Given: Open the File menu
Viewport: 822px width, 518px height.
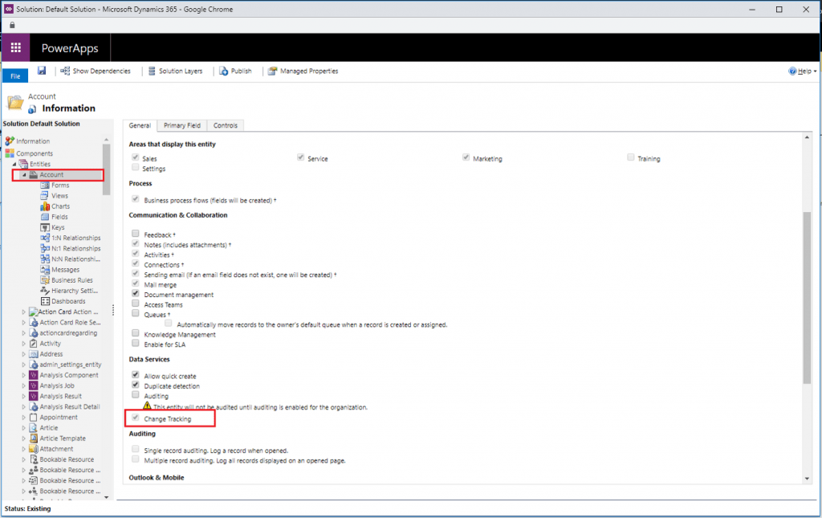Looking at the screenshot, I should coord(15,76).
